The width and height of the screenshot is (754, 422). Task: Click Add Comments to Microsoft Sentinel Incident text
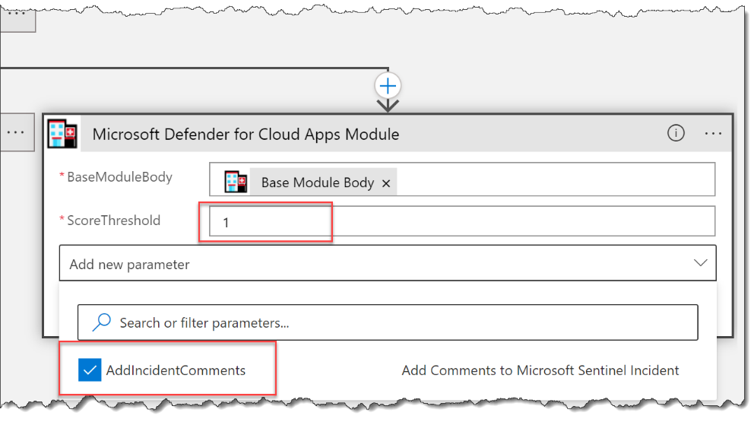[x=540, y=370]
